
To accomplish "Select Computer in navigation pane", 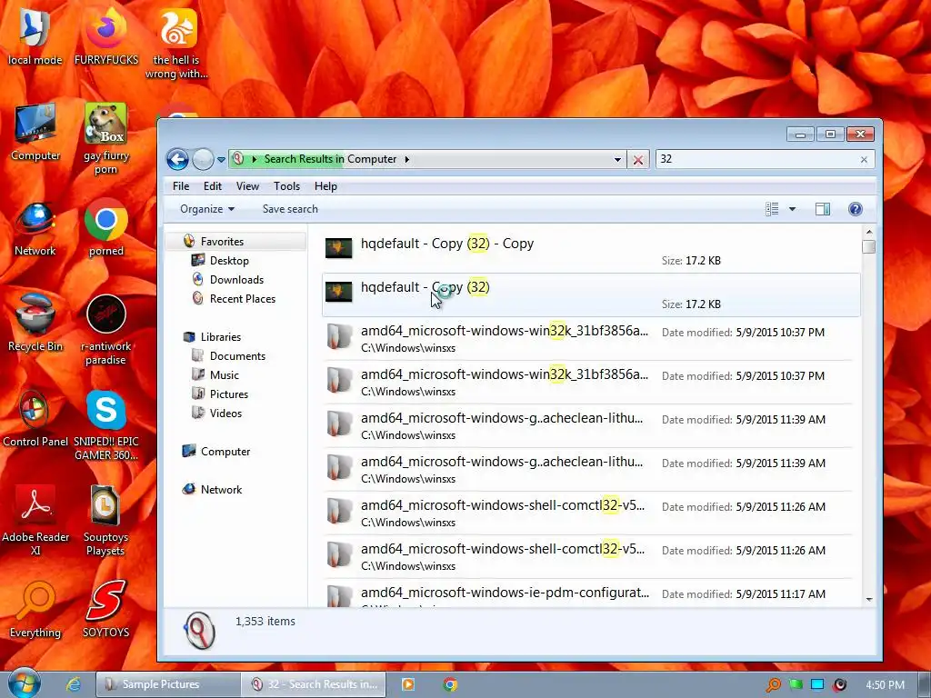I will [225, 452].
